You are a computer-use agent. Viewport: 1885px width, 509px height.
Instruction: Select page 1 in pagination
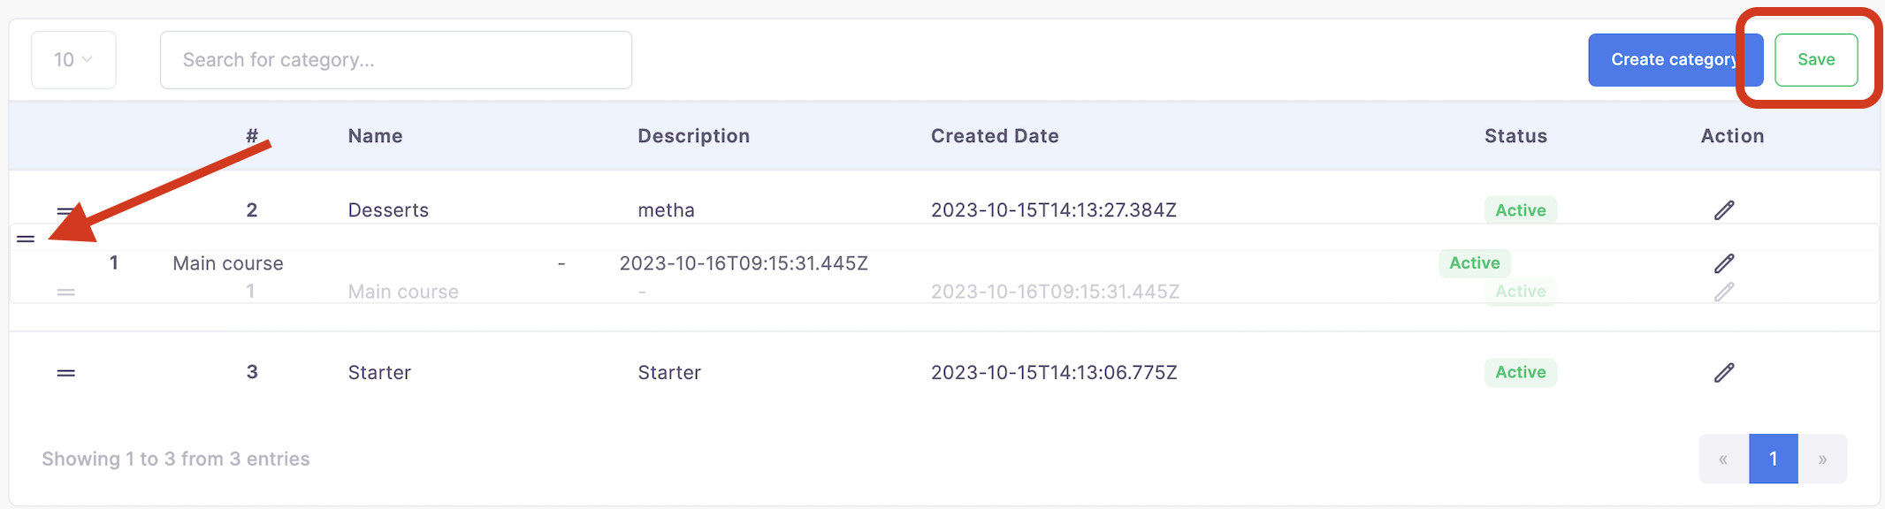pos(1773,459)
